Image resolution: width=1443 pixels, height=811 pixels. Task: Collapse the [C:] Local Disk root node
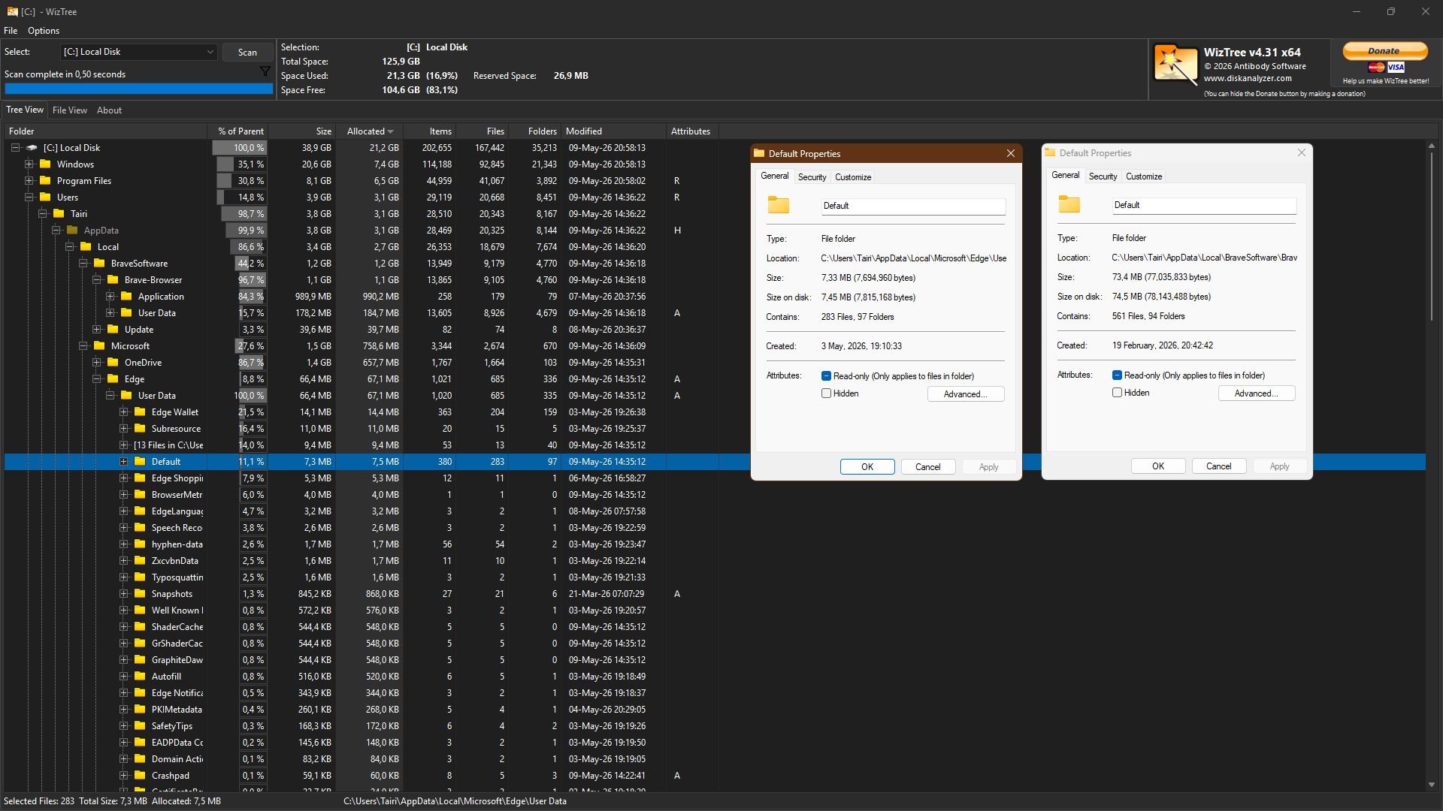click(x=15, y=148)
